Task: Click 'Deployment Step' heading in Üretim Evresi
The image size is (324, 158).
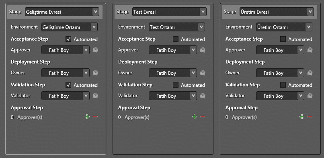Action: tap(245, 62)
